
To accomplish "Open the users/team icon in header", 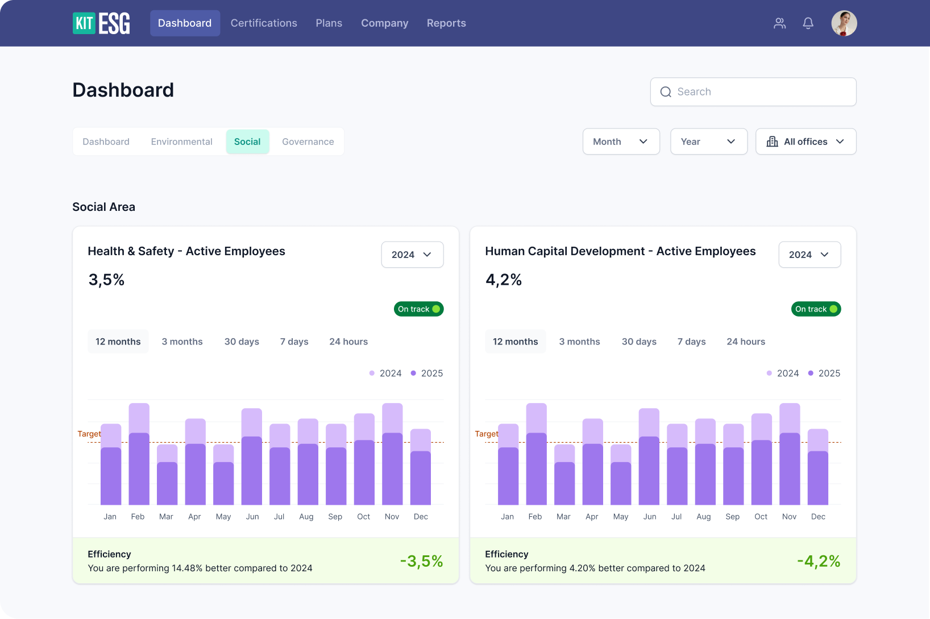I will [779, 23].
